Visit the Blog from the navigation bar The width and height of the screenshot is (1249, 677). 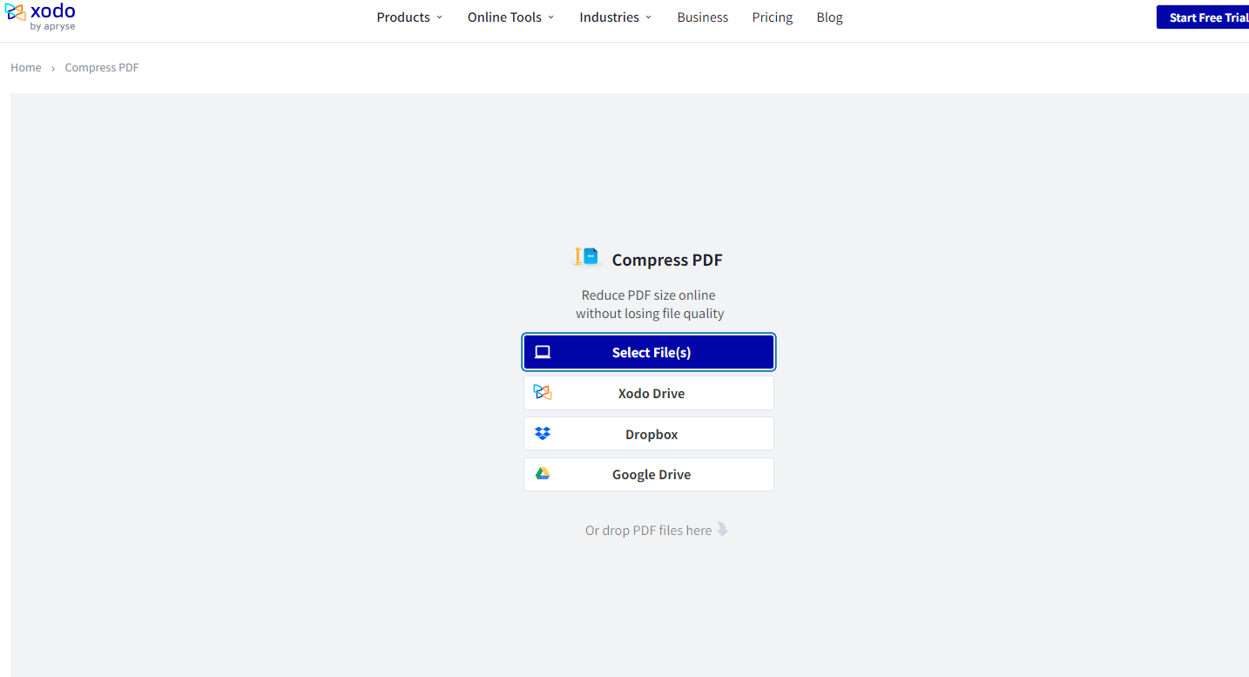point(829,17)
